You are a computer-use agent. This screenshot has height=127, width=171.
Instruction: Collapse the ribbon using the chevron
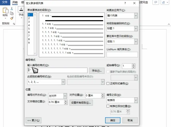pyautogui.click(x=169, y=24)
